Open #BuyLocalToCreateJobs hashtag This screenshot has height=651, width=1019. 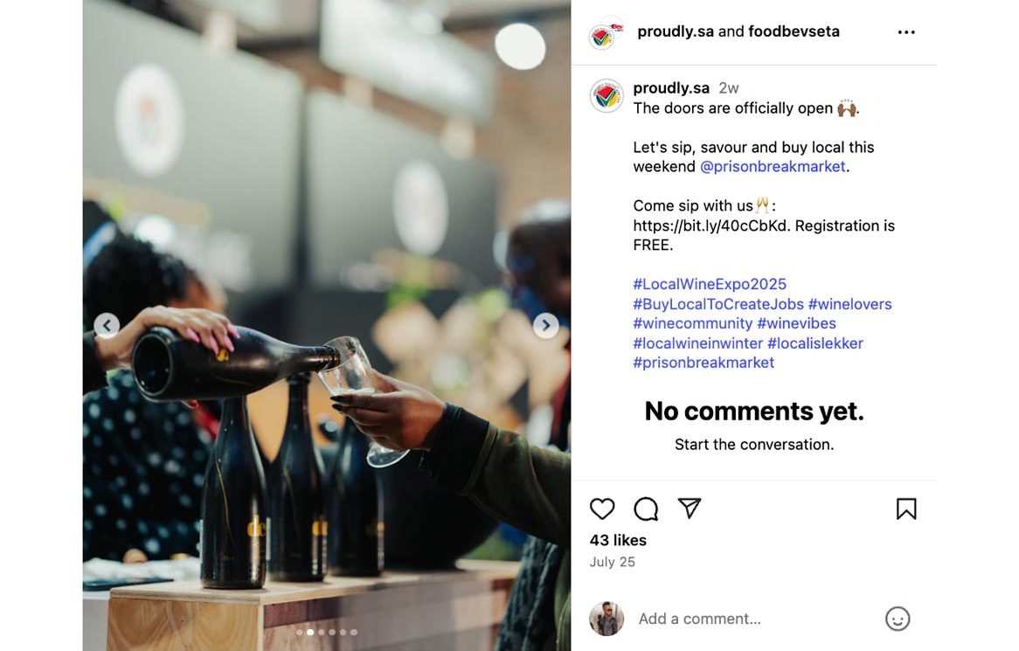click(718, 304)
